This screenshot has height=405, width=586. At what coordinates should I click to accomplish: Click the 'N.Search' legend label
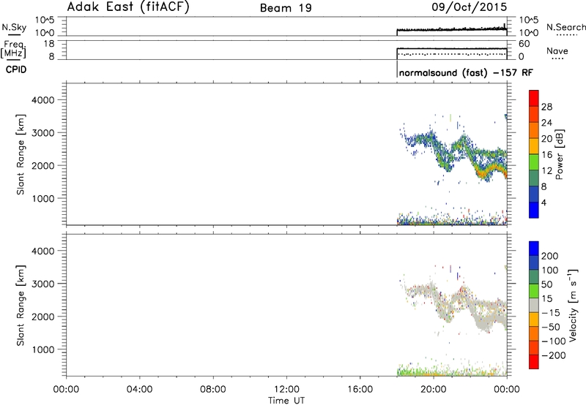coord(565,27)
